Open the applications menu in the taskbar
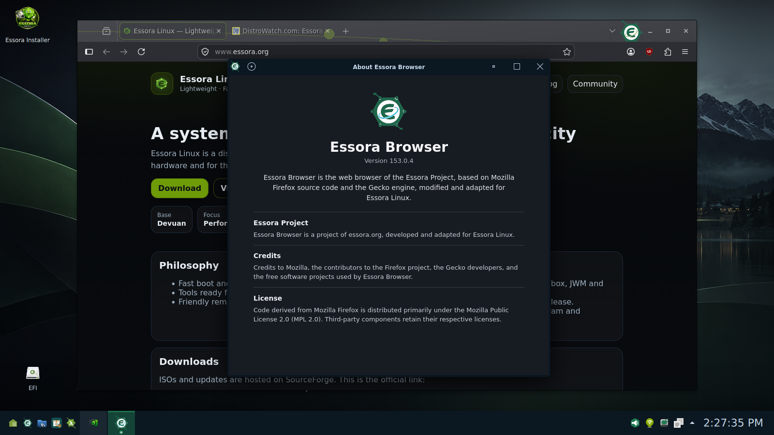The image size is (774, 435). tap(13, 423)
